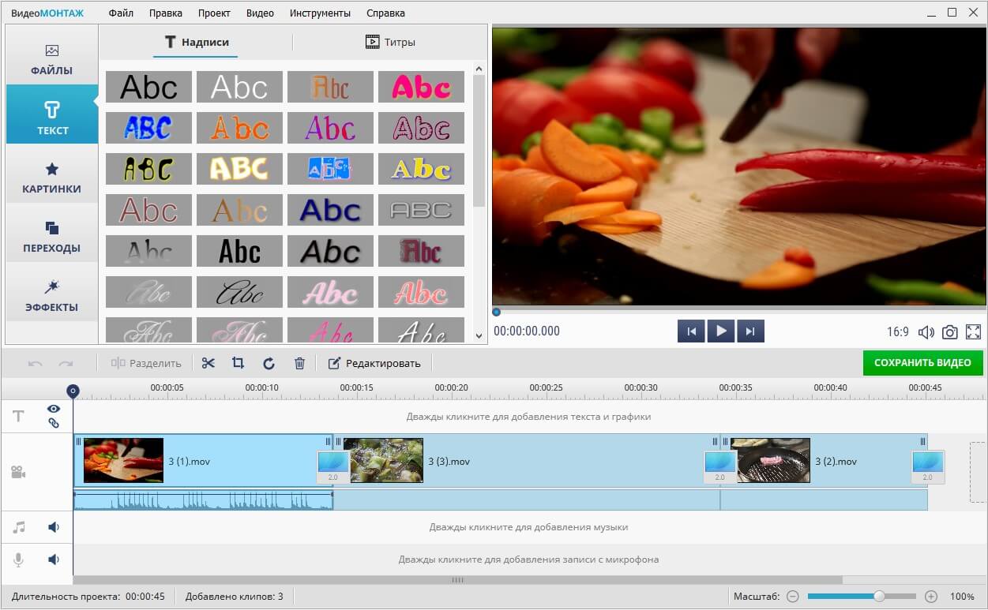The image size is (988, 610).
Task: Click the zoom out minus icon
Action: click(793, 597)
